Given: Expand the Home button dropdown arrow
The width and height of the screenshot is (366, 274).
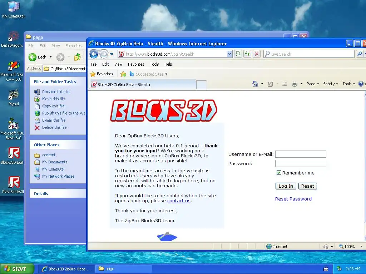Looking at the screenshot, I should [x=262, y=84].
